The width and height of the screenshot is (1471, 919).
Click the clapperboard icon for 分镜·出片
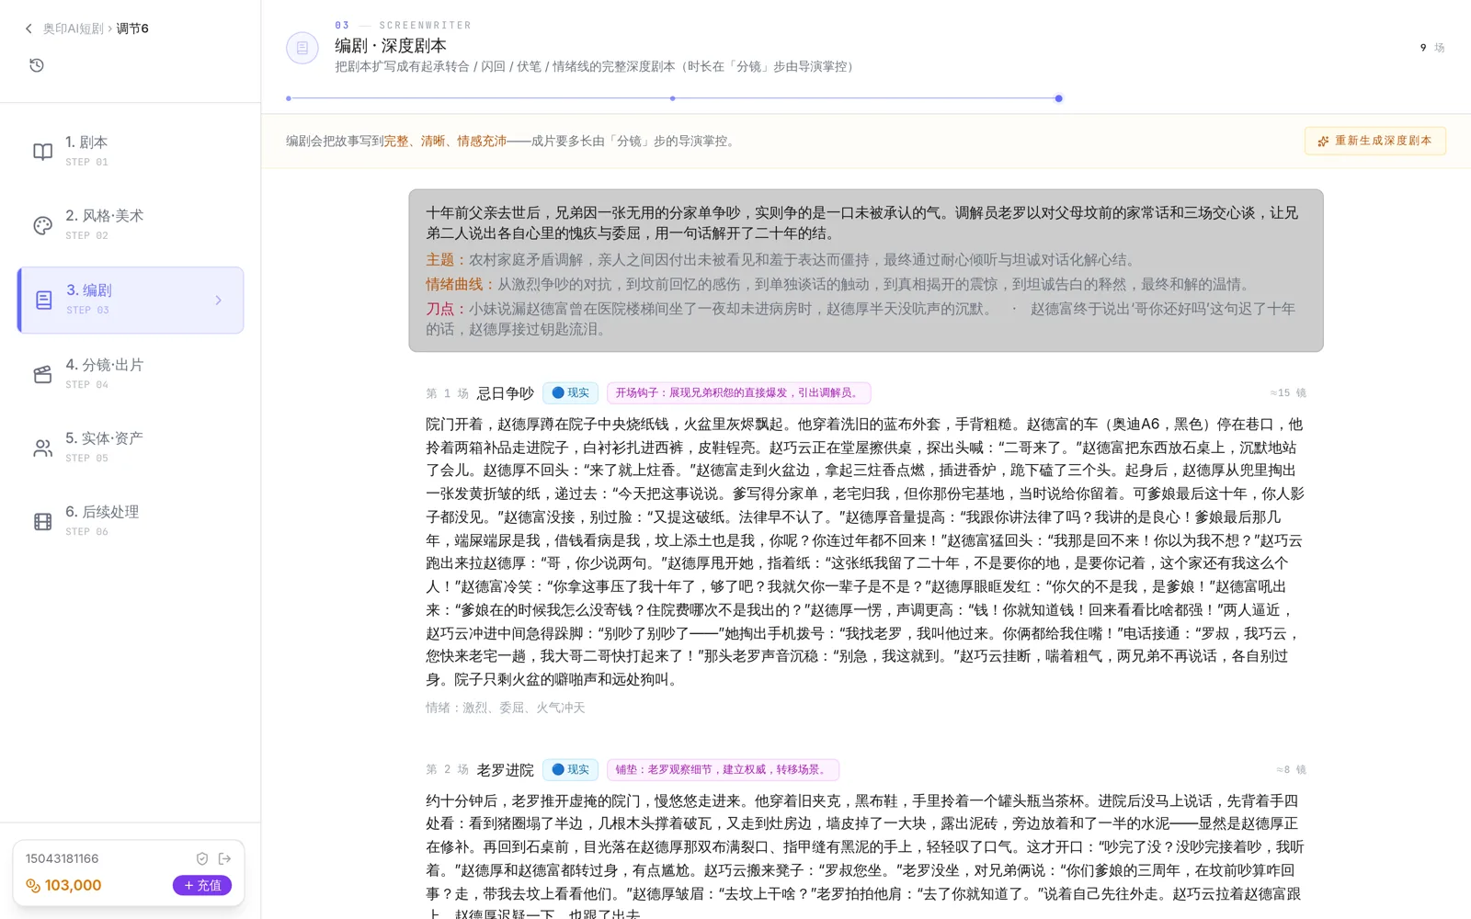43,374
